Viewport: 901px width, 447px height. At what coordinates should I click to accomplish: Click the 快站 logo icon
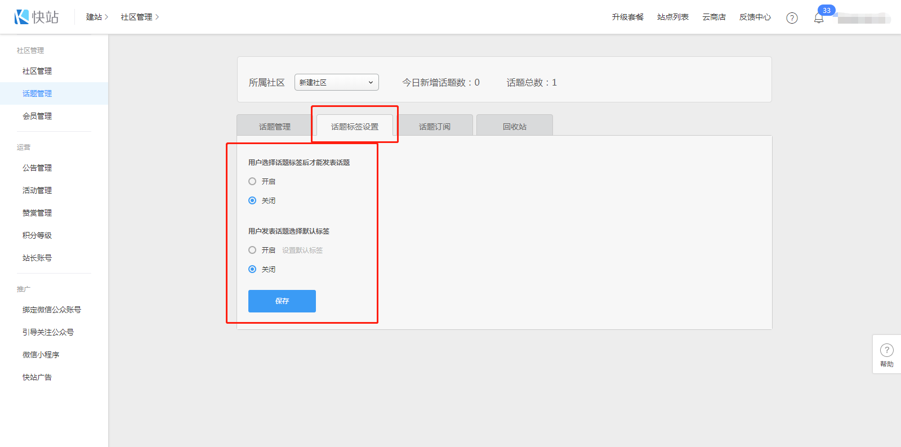point(22,17)
